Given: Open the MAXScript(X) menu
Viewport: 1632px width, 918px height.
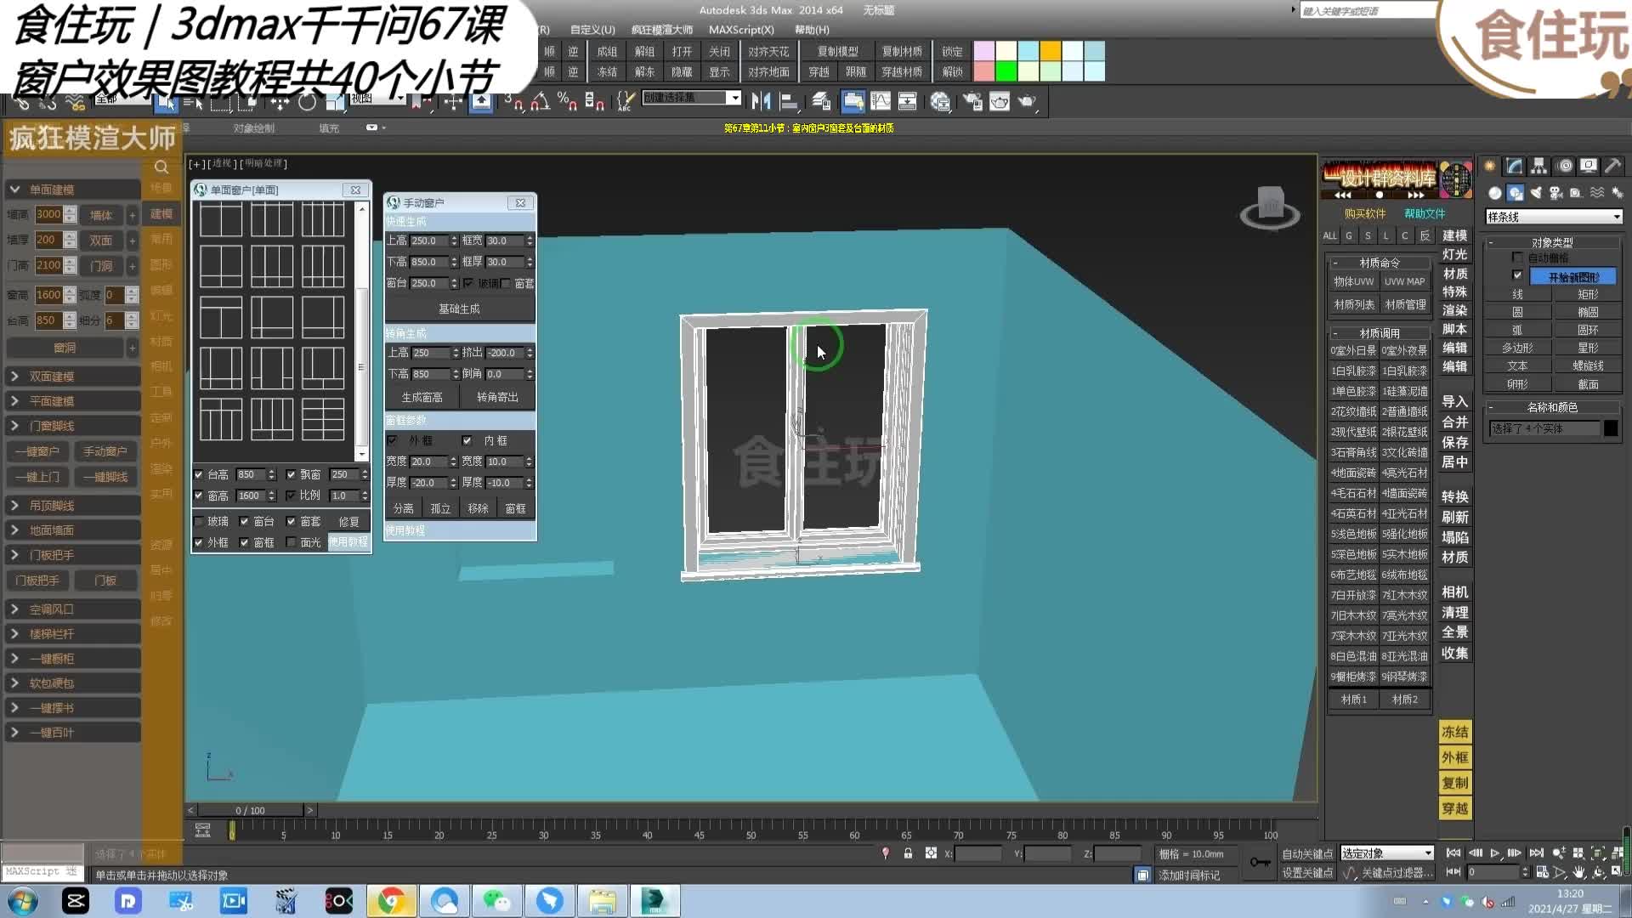Looking at the screenshot, I should (740, 30).
